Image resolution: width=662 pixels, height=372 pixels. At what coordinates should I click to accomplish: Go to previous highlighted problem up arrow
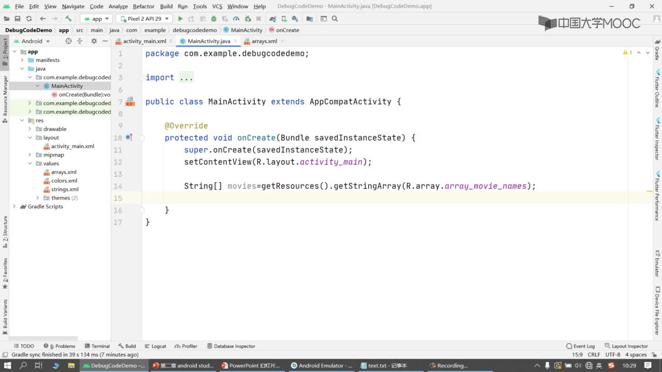[x=639, y=53]
